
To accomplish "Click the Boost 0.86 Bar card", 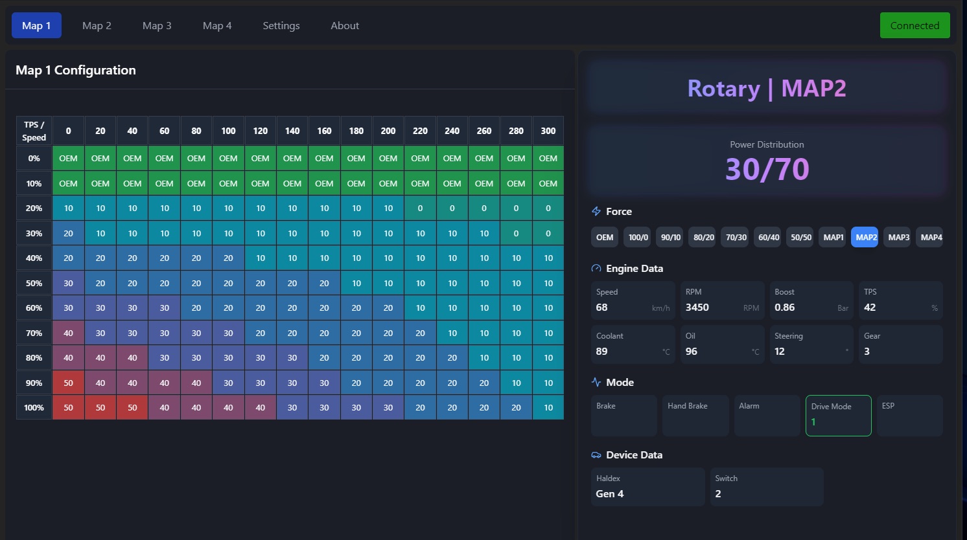I will 811,300.
